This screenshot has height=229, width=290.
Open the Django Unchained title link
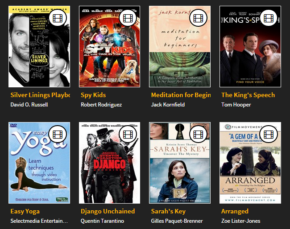(108, 211)
